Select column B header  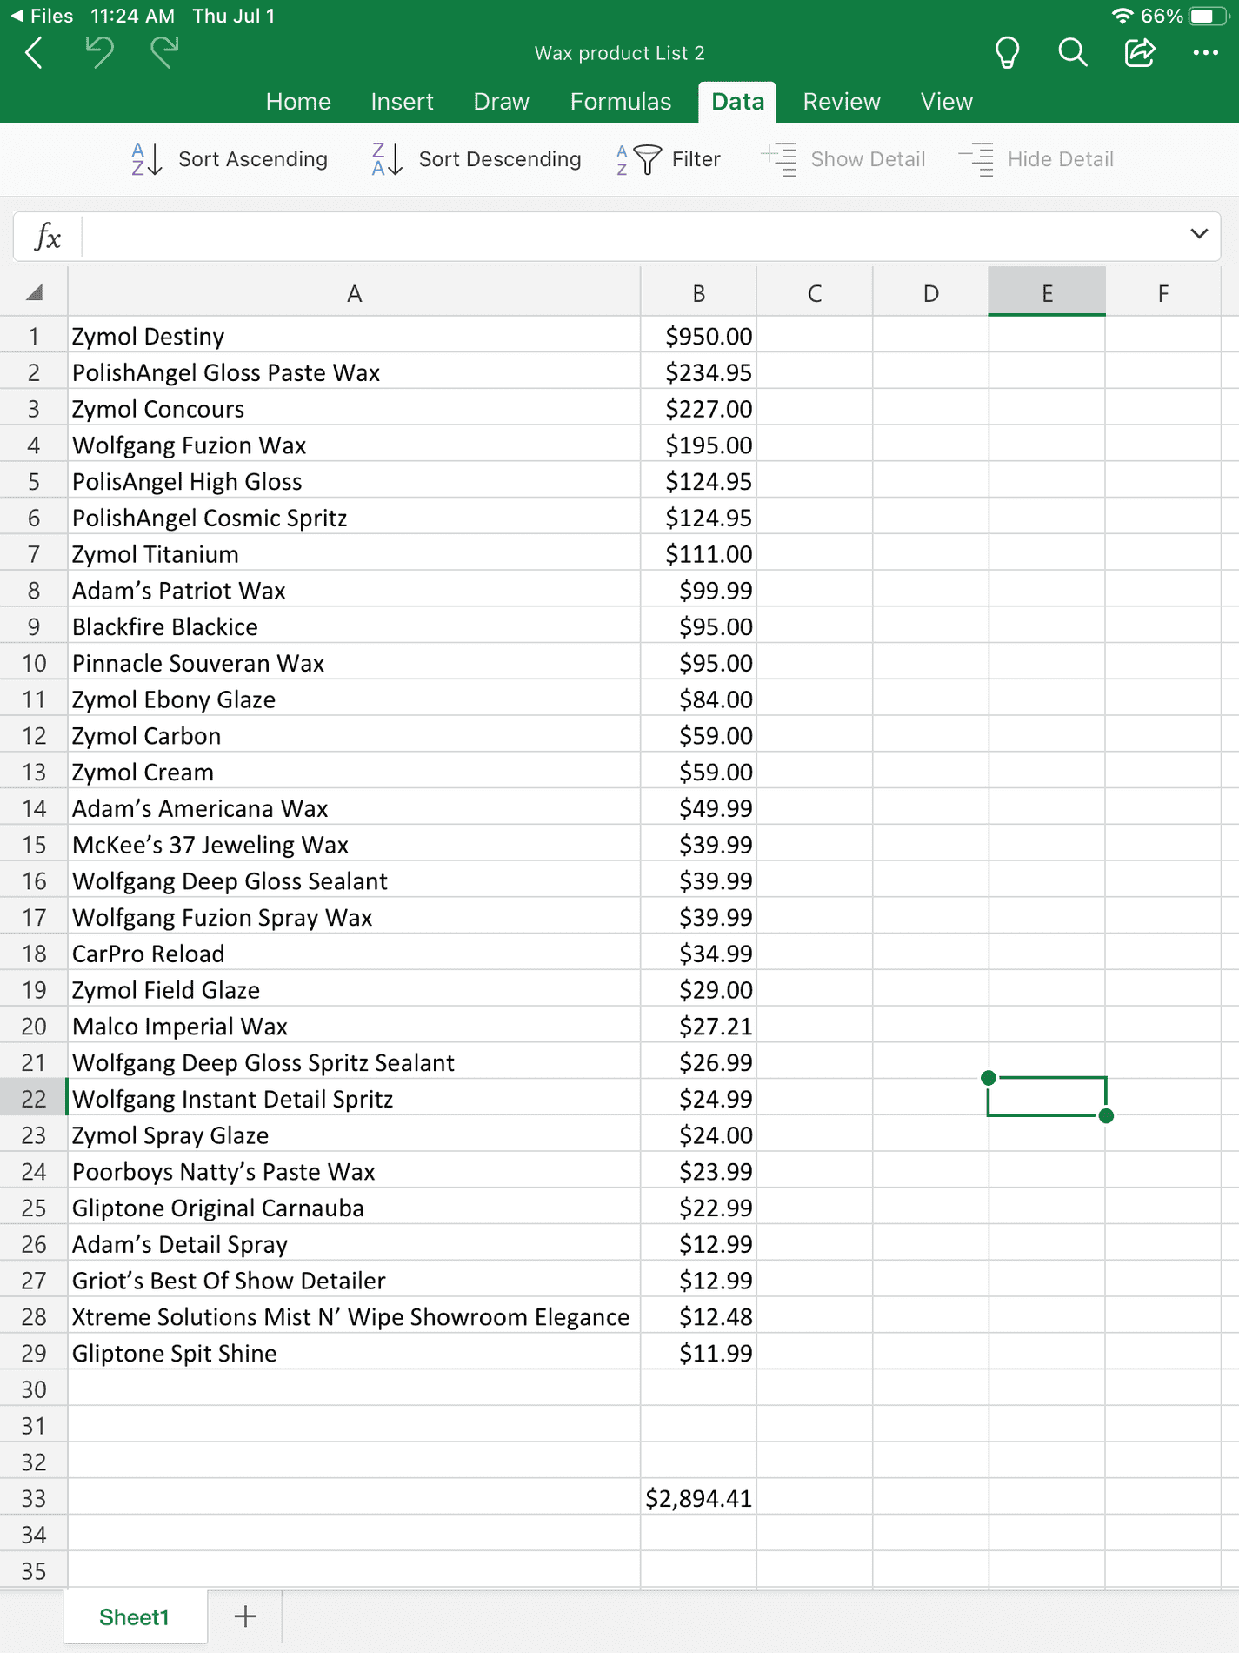point(698,292)
